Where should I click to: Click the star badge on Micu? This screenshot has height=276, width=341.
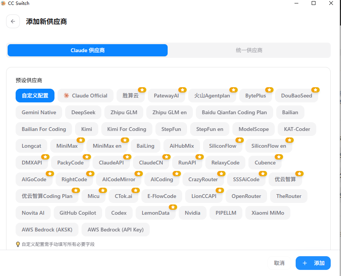click(x=103, y=190)
